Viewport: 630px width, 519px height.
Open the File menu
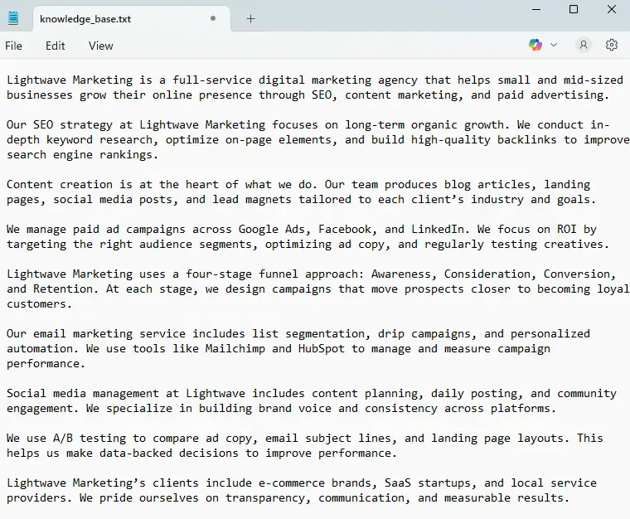coord(14,46)
